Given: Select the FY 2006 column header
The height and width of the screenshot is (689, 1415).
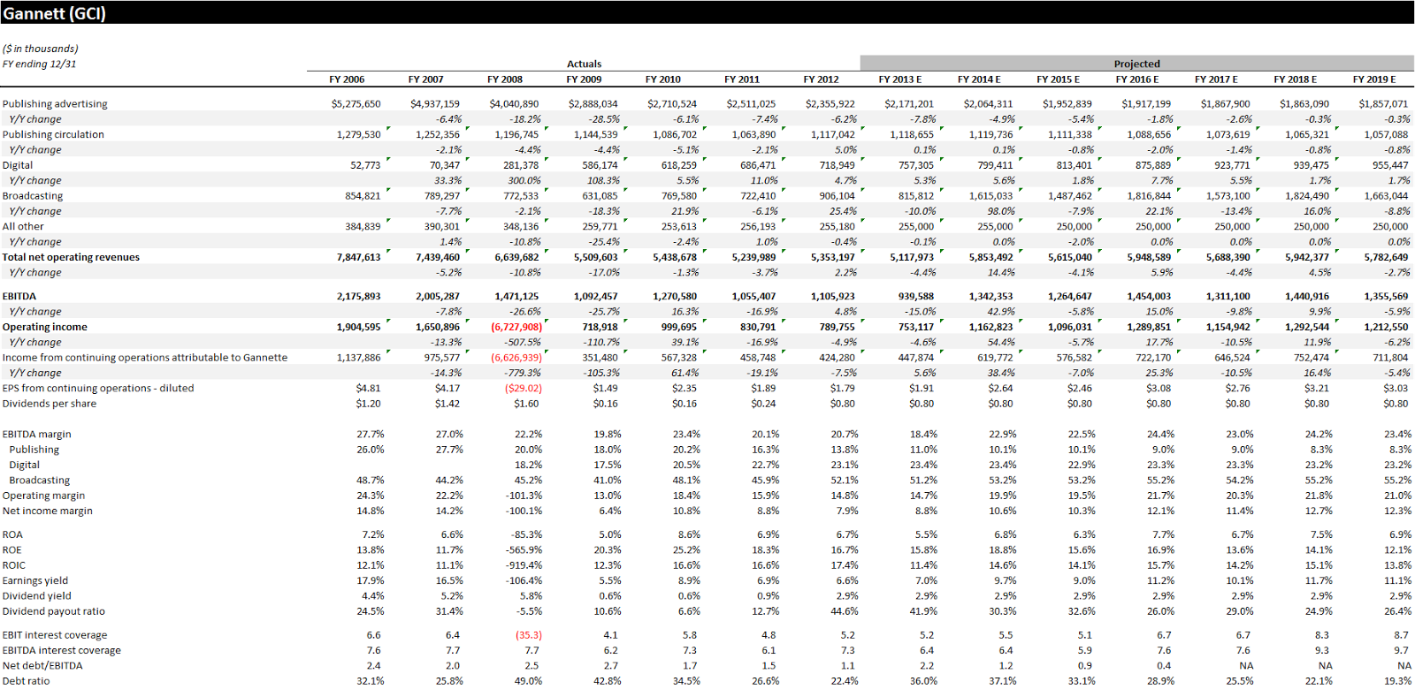Looking at the screenshot, I should (x=347, y=79).
